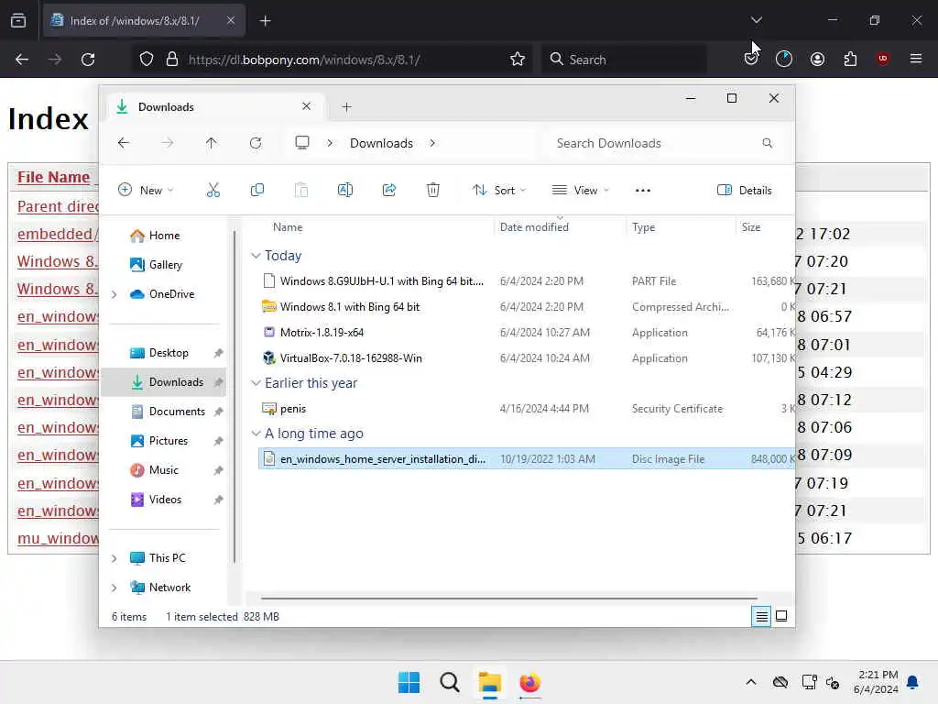The width and height of the screenshot is (938, 704).
Task: Switch to large thumbnails view in status bar
Action: pos(781,616)
